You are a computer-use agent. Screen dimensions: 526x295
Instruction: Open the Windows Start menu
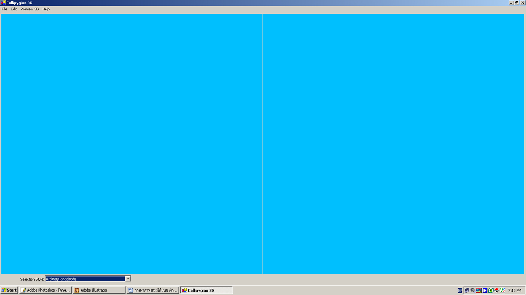point(9,290)
